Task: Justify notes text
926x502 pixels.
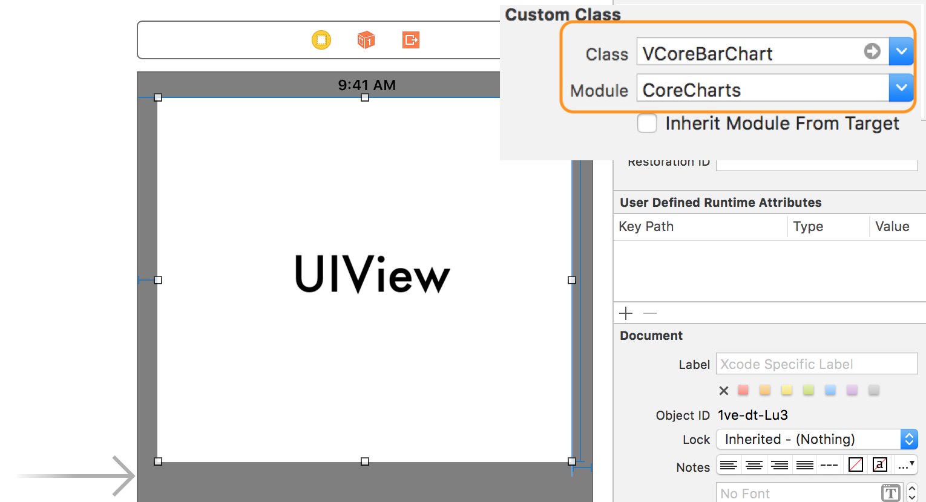Action: pyautogui.click(x=805, y=465)
